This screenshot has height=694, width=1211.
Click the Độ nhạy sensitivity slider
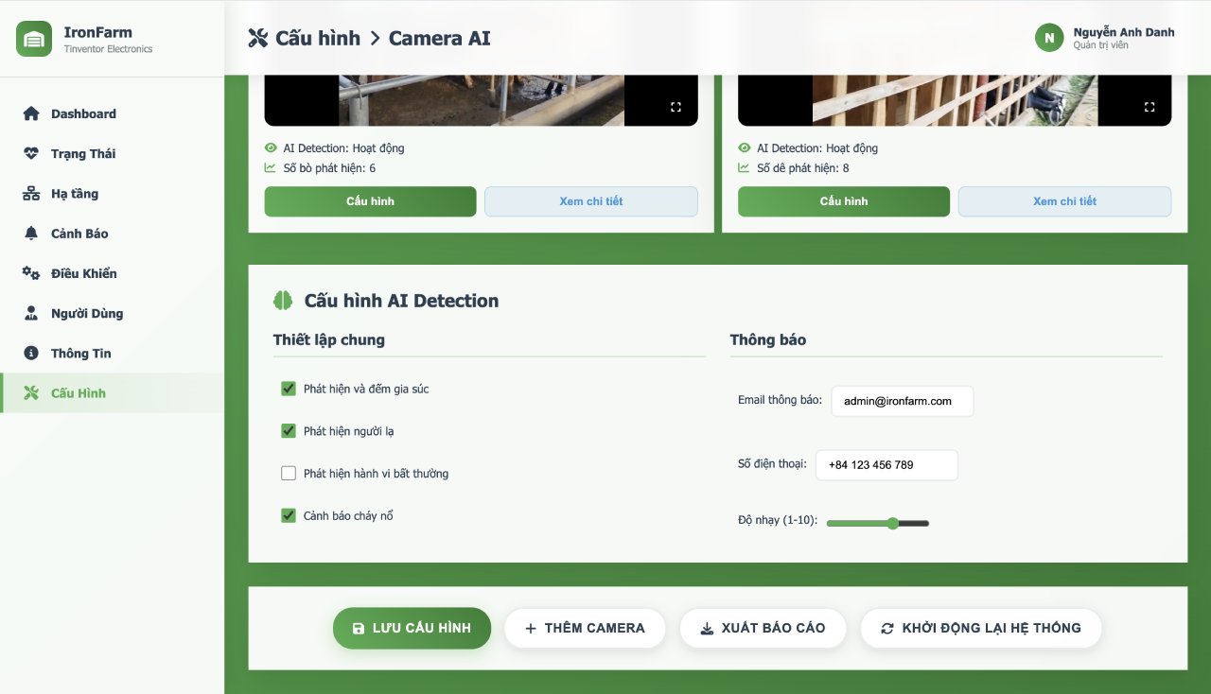coord(877,523)
